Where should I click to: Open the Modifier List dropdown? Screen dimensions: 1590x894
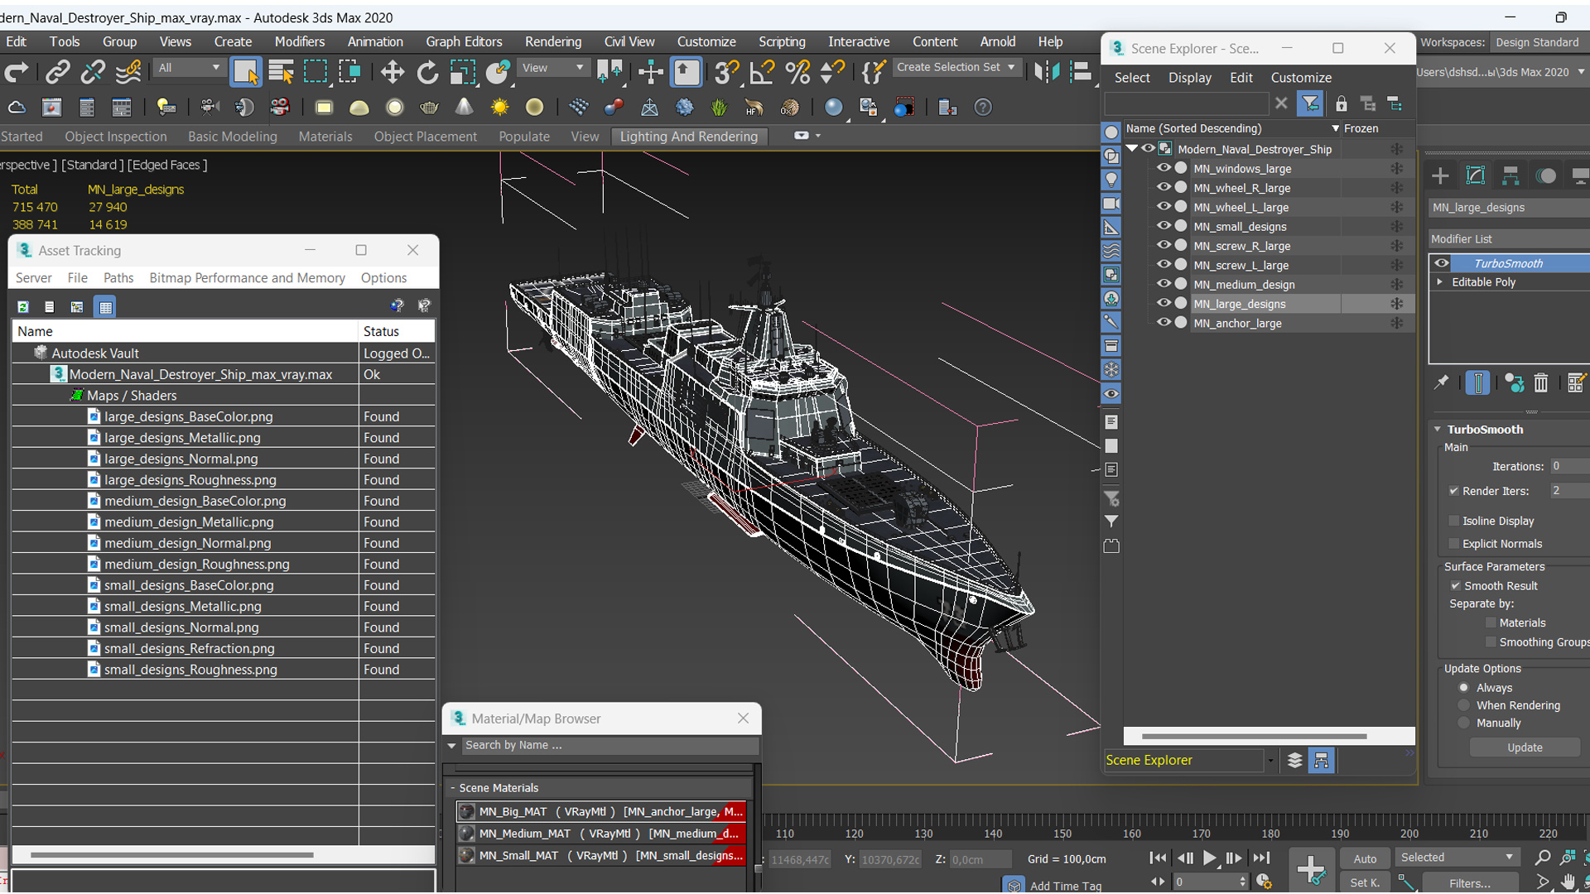(1509, 239)
